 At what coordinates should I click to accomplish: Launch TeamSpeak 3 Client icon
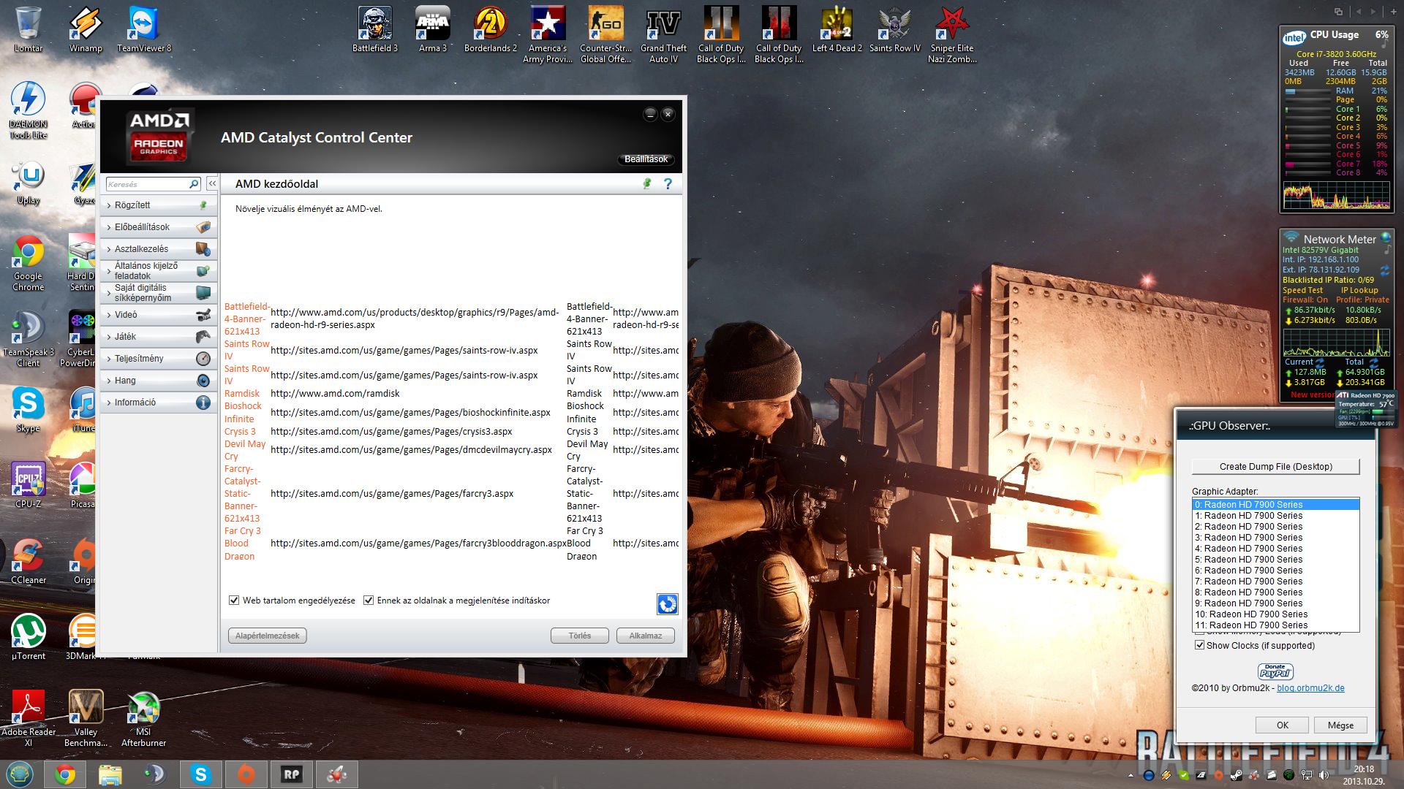(28, 339)
